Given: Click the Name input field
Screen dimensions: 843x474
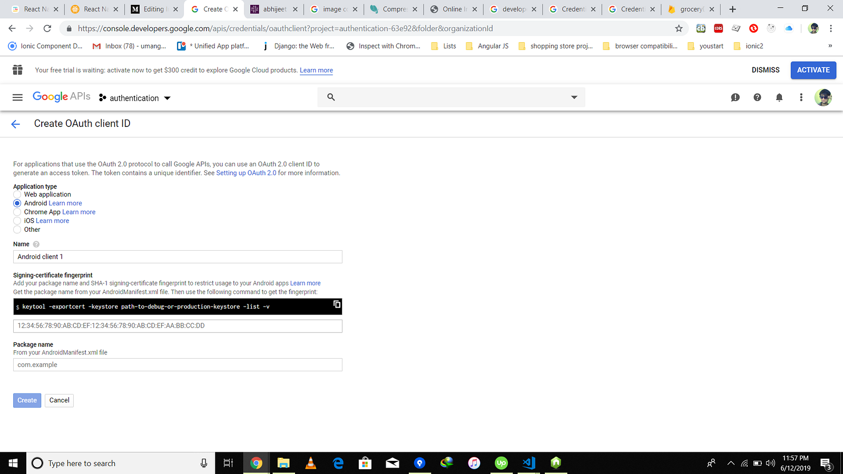Looking at the screenshot, I should pyautogui.click(x=178, y=257).
